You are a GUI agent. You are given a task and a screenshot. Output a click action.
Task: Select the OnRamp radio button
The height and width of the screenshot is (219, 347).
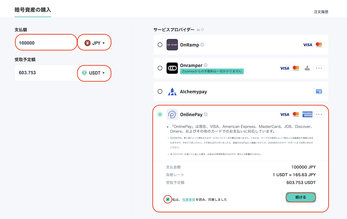[160, 45]
